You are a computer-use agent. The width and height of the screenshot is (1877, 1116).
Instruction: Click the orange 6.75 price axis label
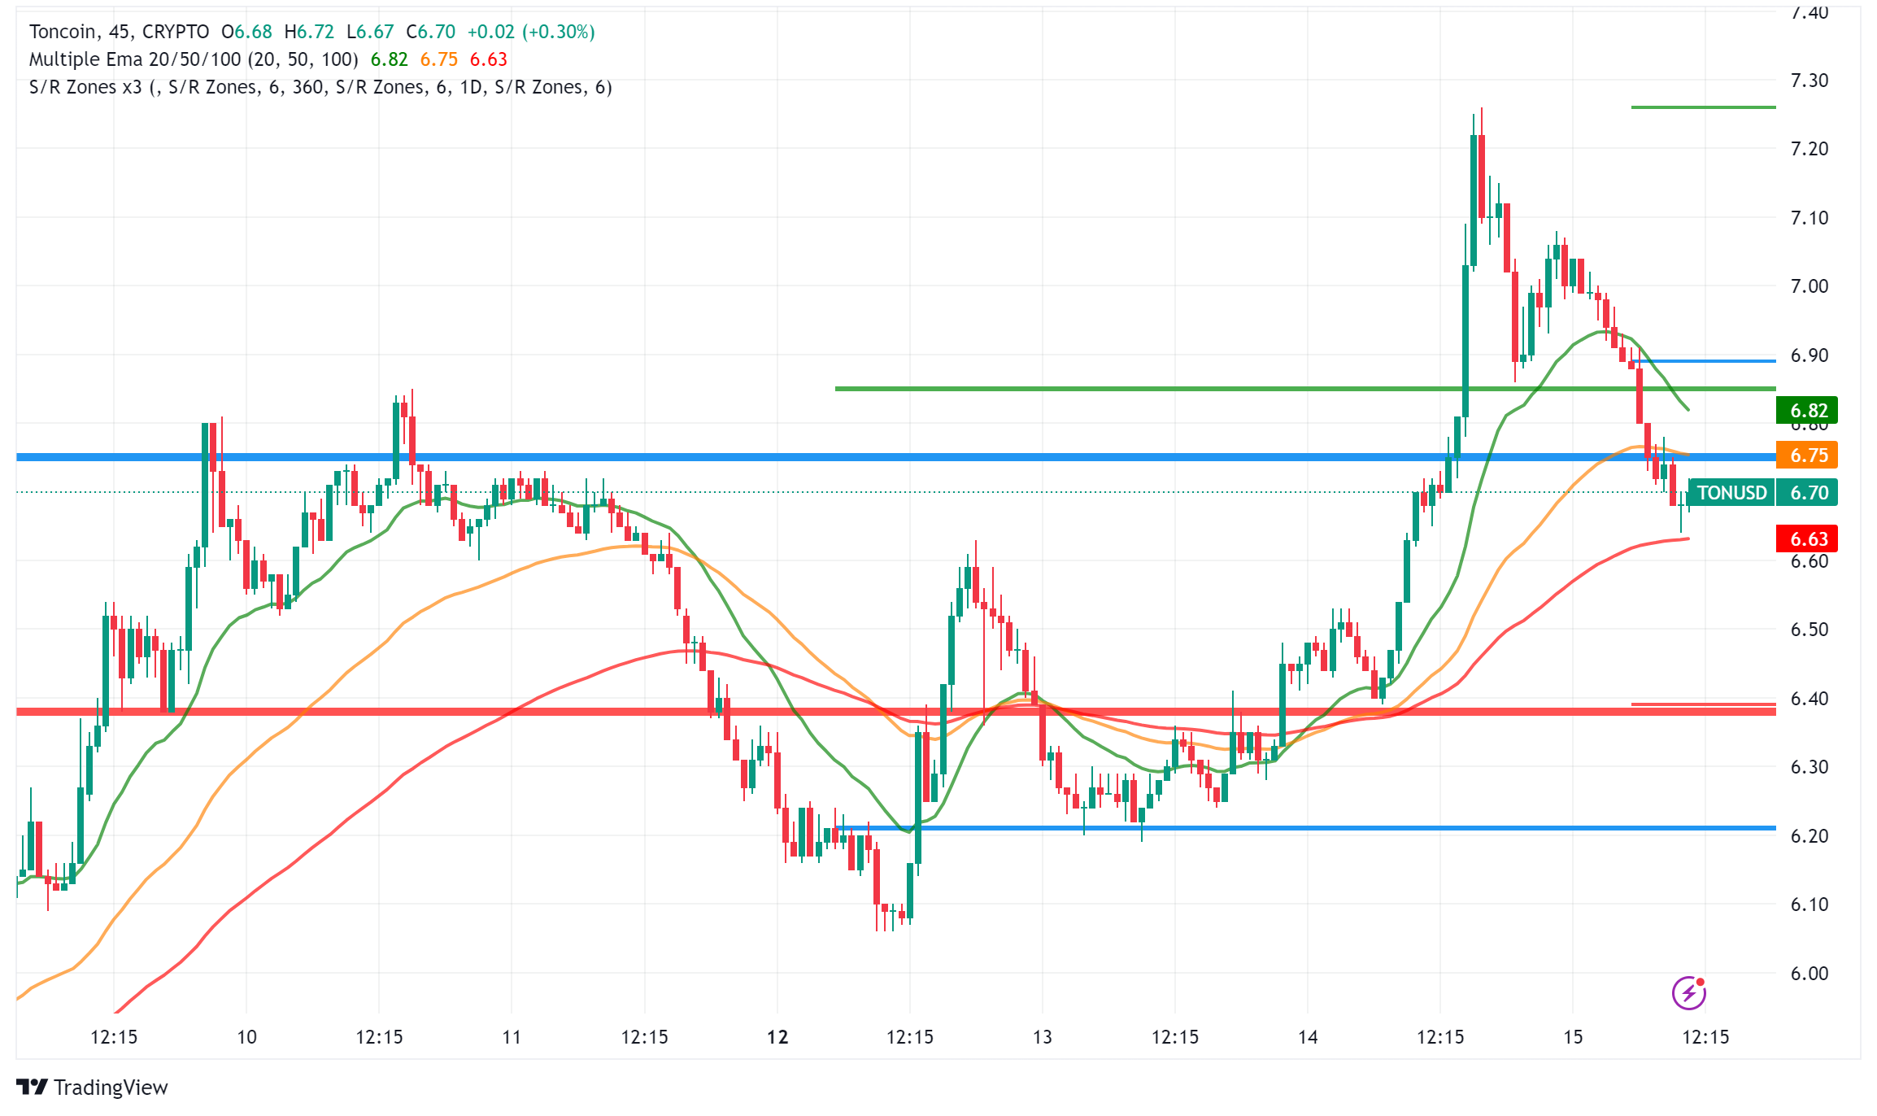[x=1807, y=456]
